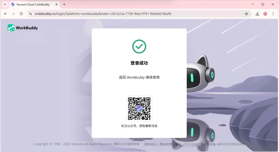Image resolution: width=279 pixels, height=152 pixels.
Task: Click the 返回 WorkBuddy 继续使用 text
Action: pyautogui.click(x=139, y=77)
